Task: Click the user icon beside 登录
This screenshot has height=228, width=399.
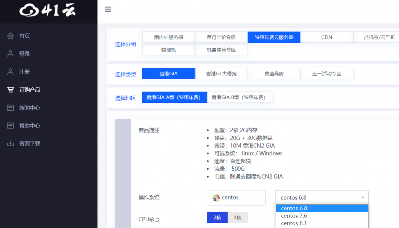Action: click(11, 54)
